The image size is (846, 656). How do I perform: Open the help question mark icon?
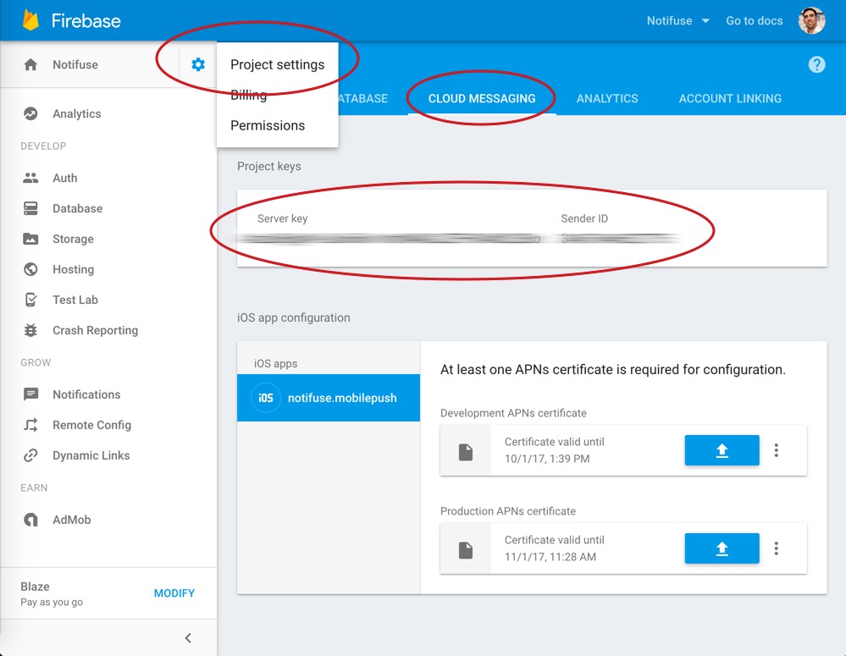point(816,64)
